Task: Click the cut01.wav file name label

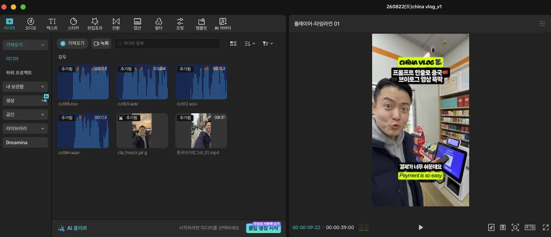Action: pos(68,105)
